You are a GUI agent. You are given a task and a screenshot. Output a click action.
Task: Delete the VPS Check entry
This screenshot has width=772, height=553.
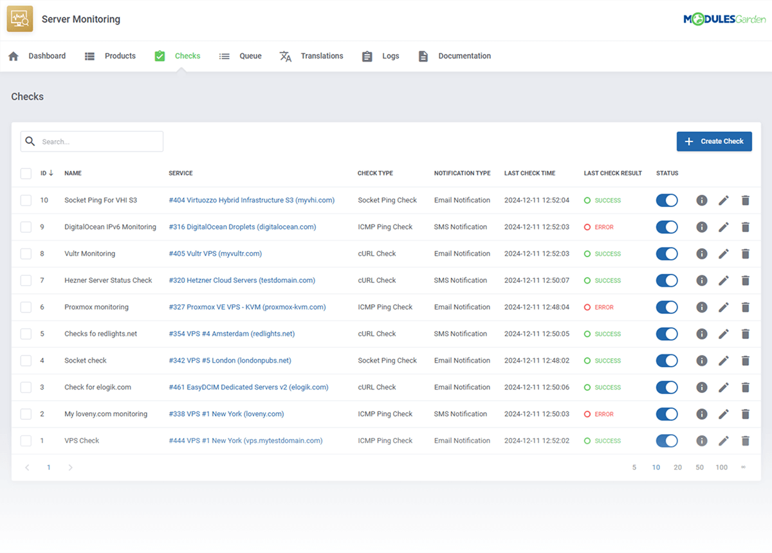pyautogui.click(x=746, y=440)
